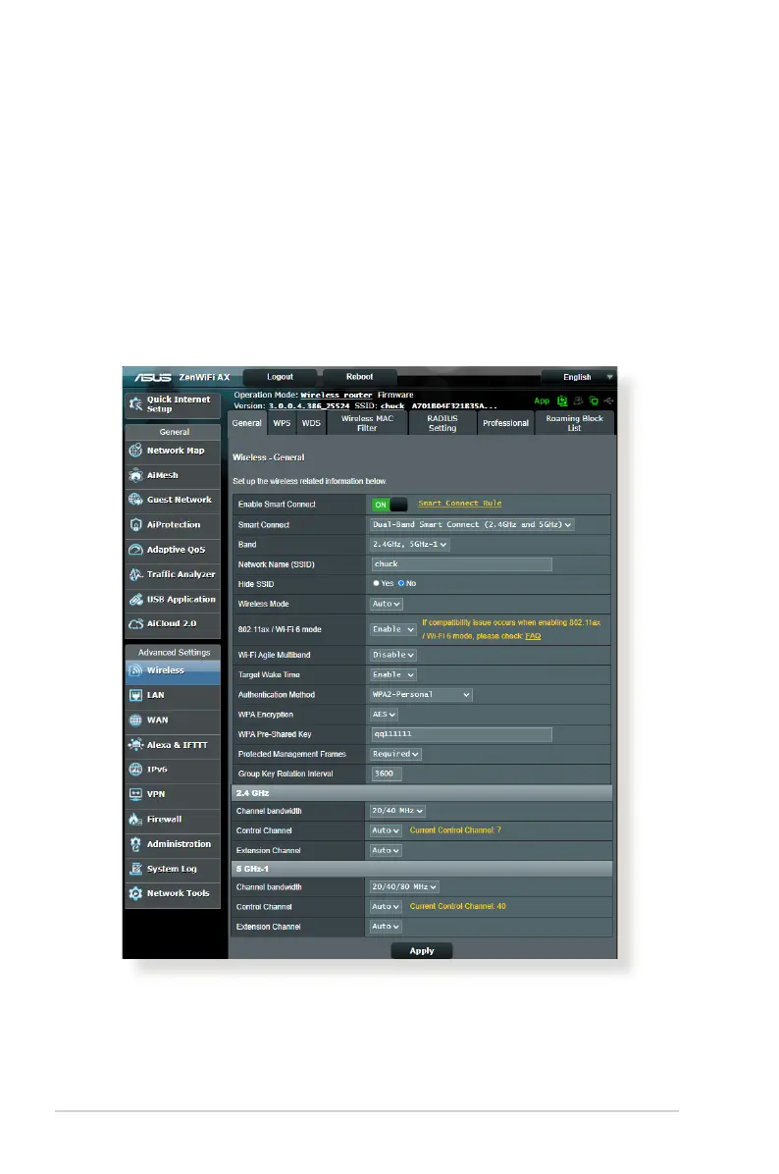Image resolution: width=779 pixels, height=1174 pixels.
Task: Click the WPA Pre-Shared Key field
Action: (x=462, y=734)
